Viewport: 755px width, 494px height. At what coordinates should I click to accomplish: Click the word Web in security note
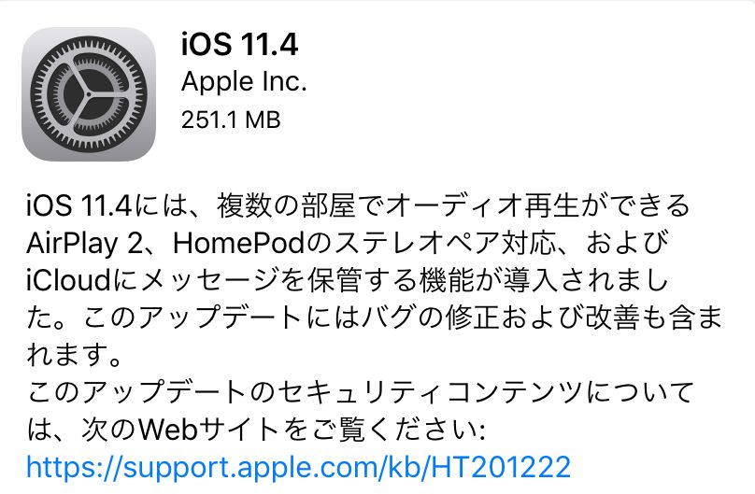click(x=168, y=429)
